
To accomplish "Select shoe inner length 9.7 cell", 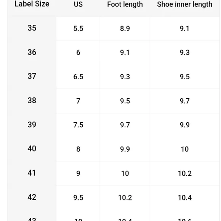I will tap(184, 101).
